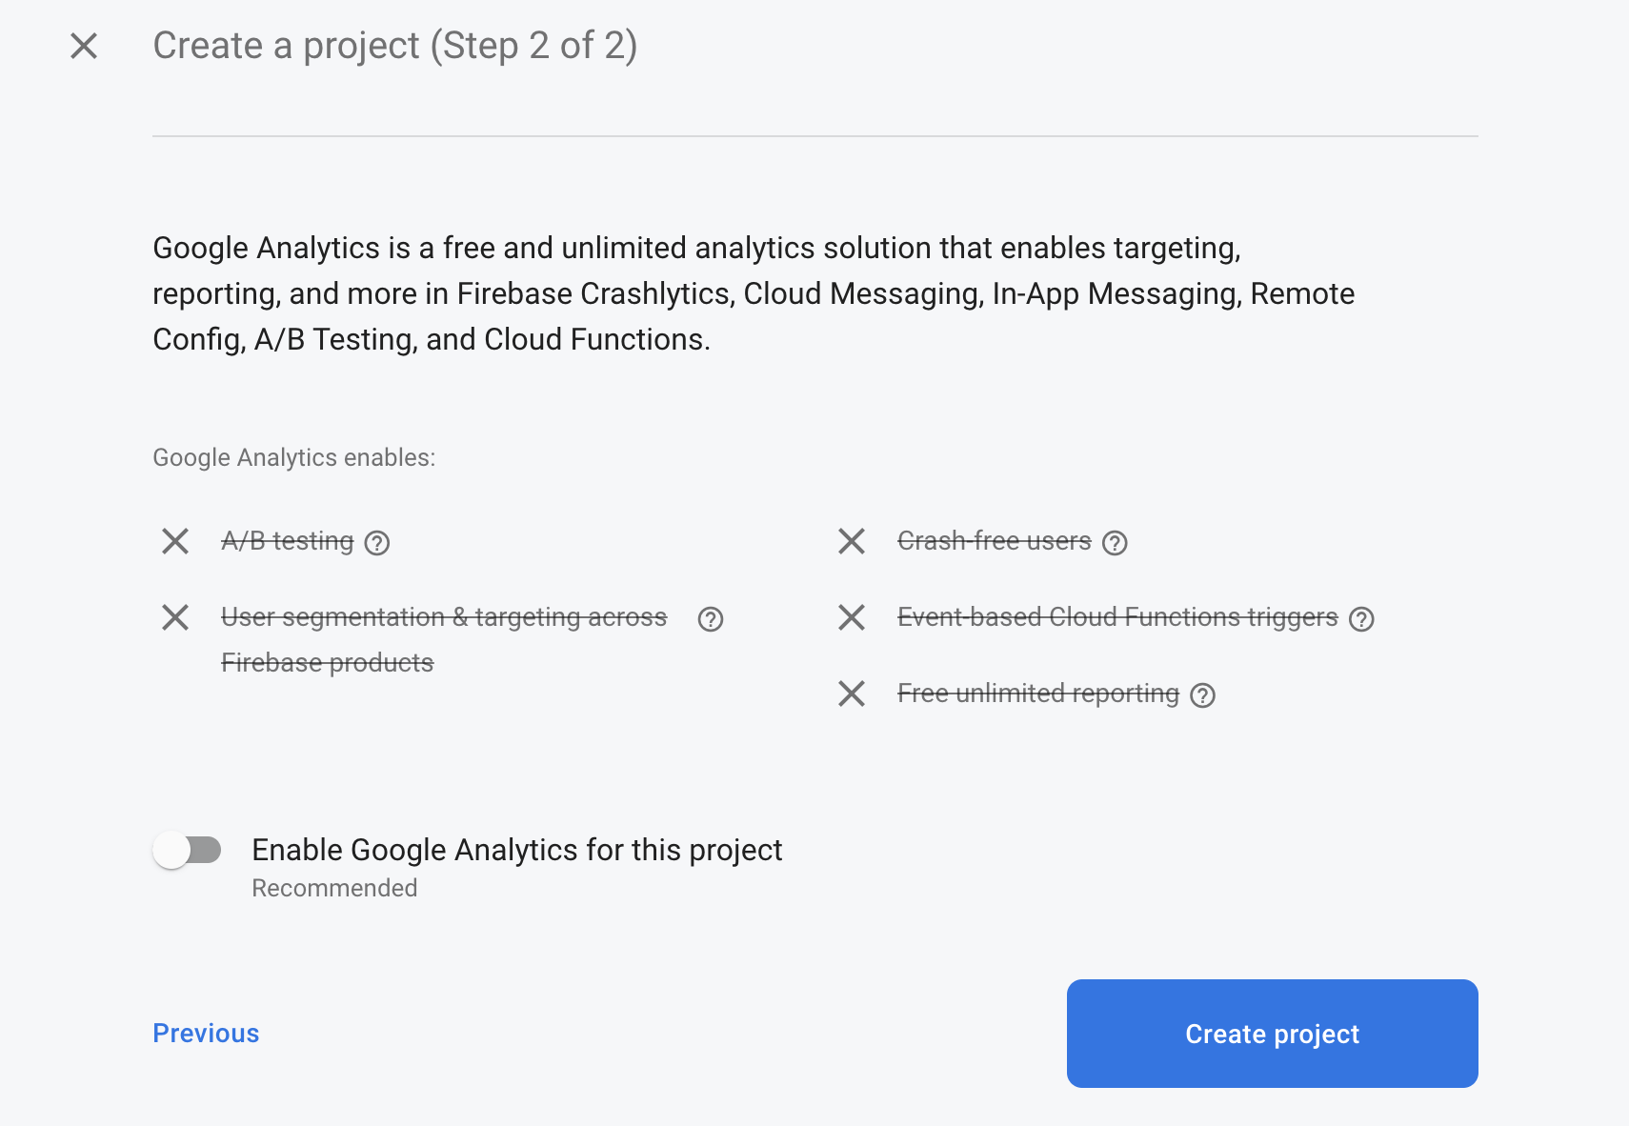Viewport: 1629px width, 1126px height.
Task: Enable Google Analytics toggle switch
Action: (x=188, y=850)
